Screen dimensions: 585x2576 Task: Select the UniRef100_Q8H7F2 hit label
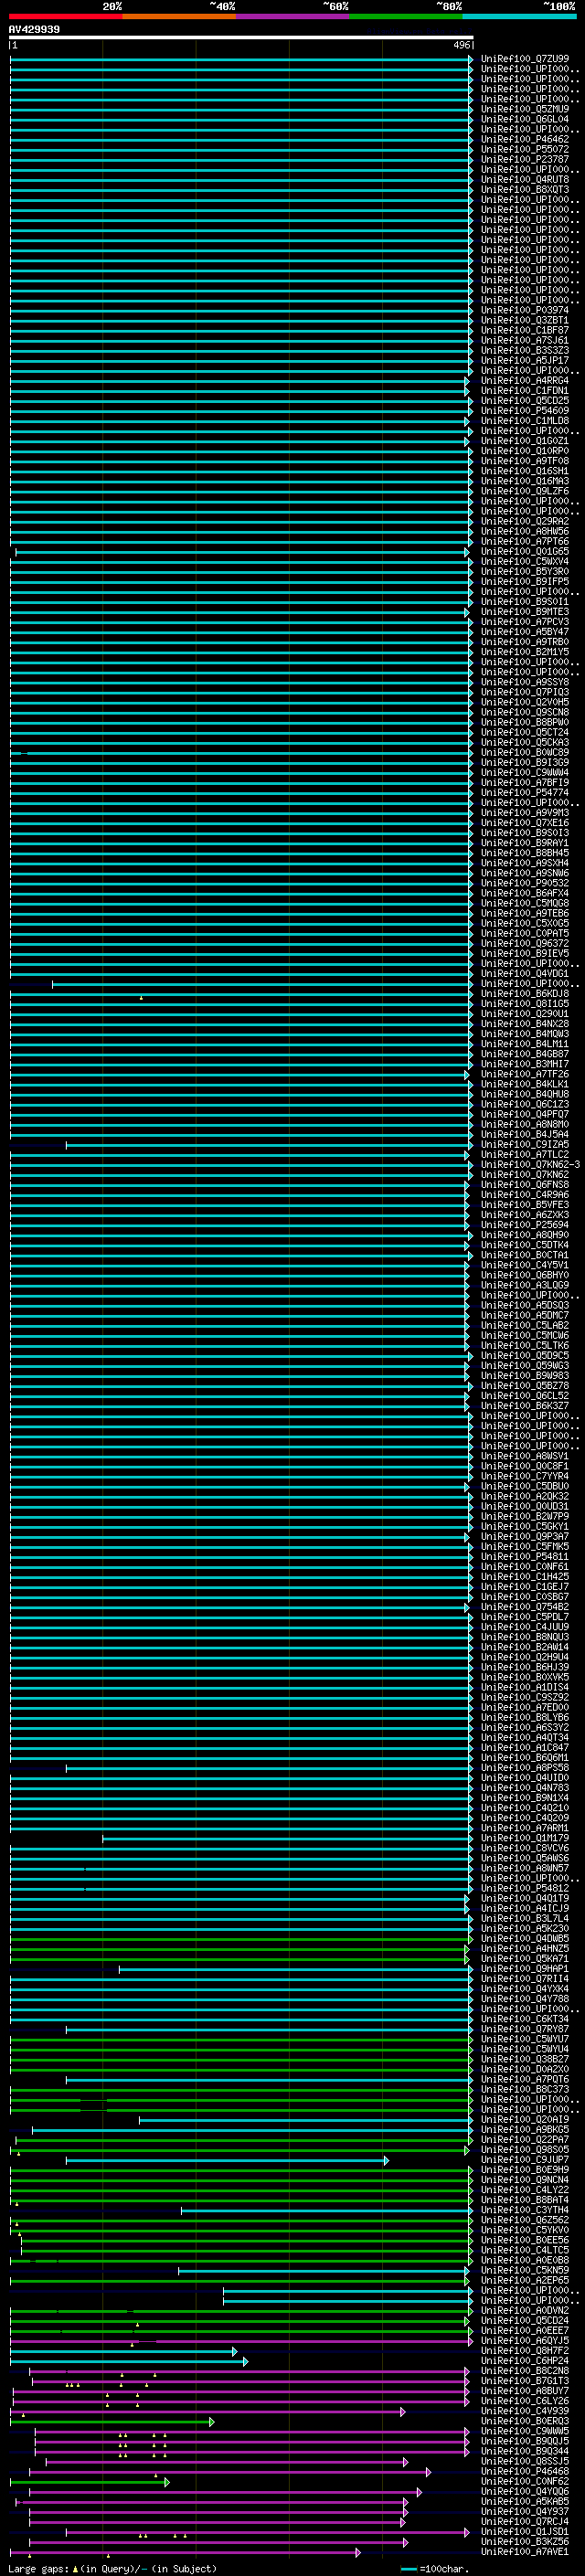[525, 2351]
